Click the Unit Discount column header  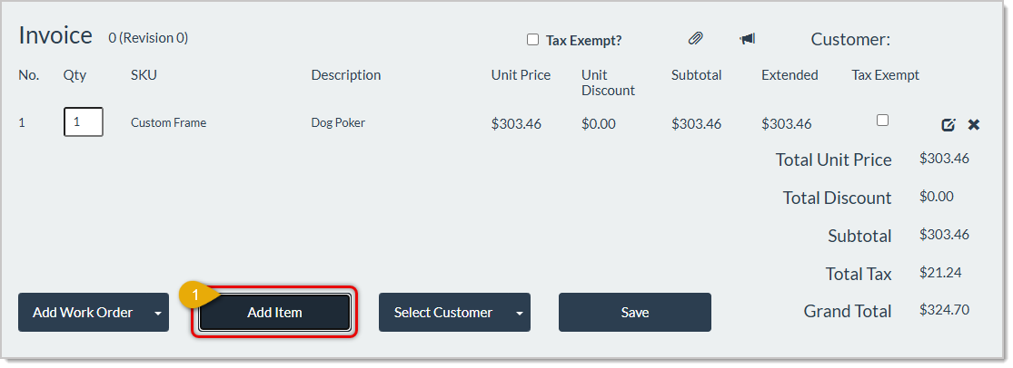[608, 82]
